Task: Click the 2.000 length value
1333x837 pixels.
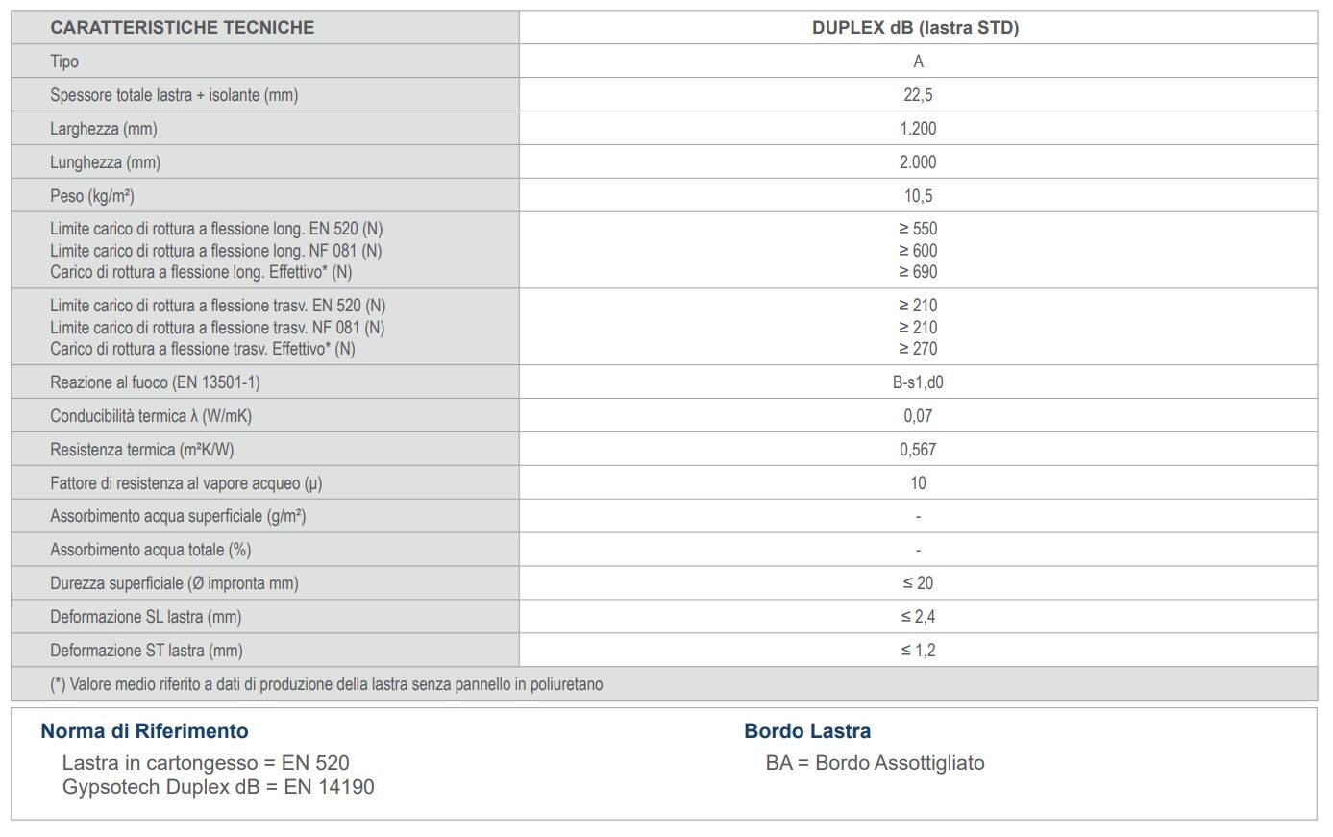Action: pos(918,162)
